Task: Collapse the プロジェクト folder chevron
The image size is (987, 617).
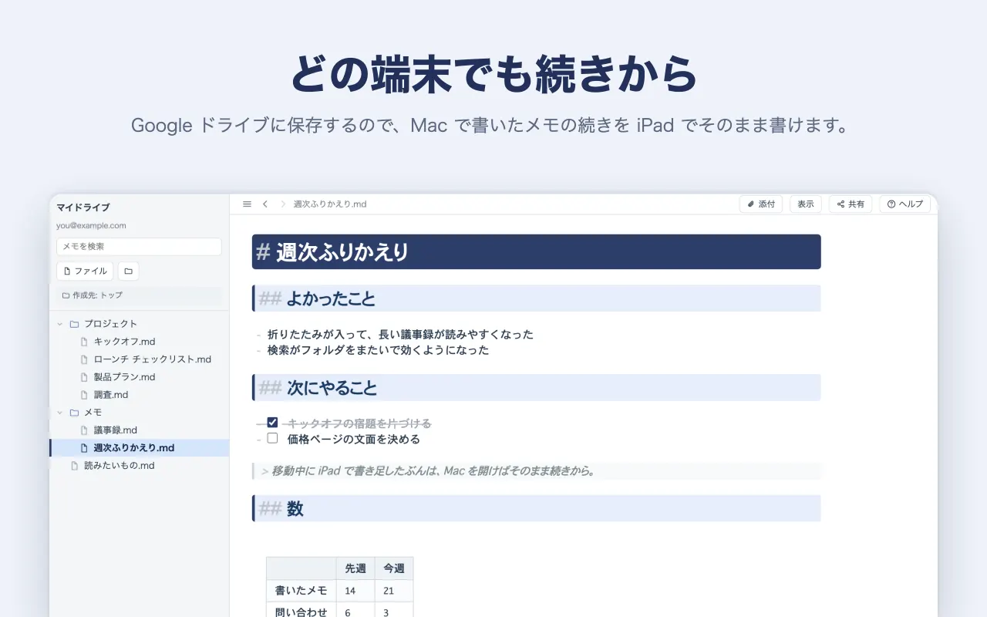Action: [60, 324]
